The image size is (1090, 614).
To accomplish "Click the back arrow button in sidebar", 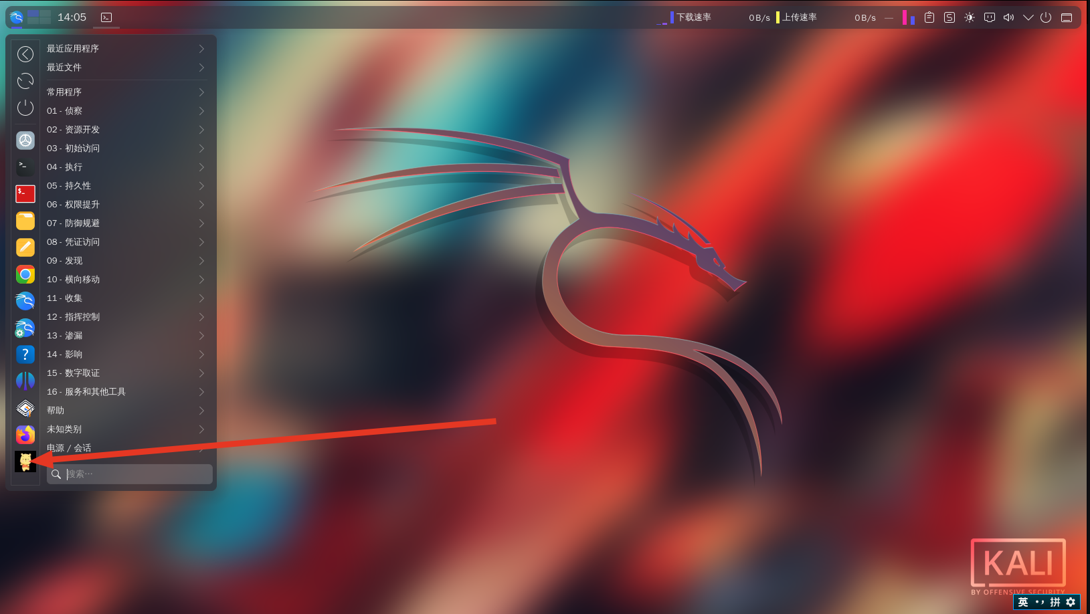I will [25, 54].
